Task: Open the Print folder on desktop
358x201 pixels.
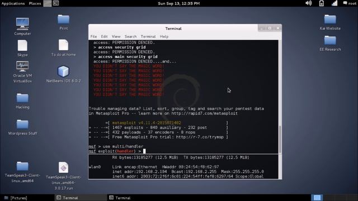Action: [x=63, y=20]
